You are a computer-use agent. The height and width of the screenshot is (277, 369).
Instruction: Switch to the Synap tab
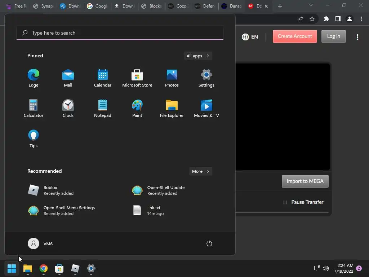pyautogui.click(x=44, y=6)
